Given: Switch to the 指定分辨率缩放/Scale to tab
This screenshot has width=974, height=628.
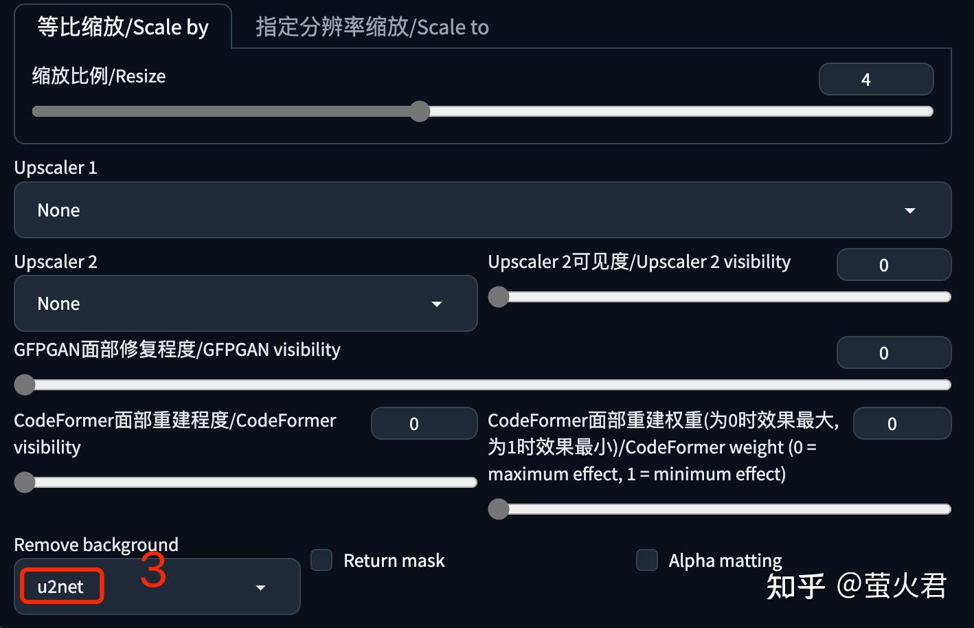Looking at the screenshot, I should tap(371, 27).
